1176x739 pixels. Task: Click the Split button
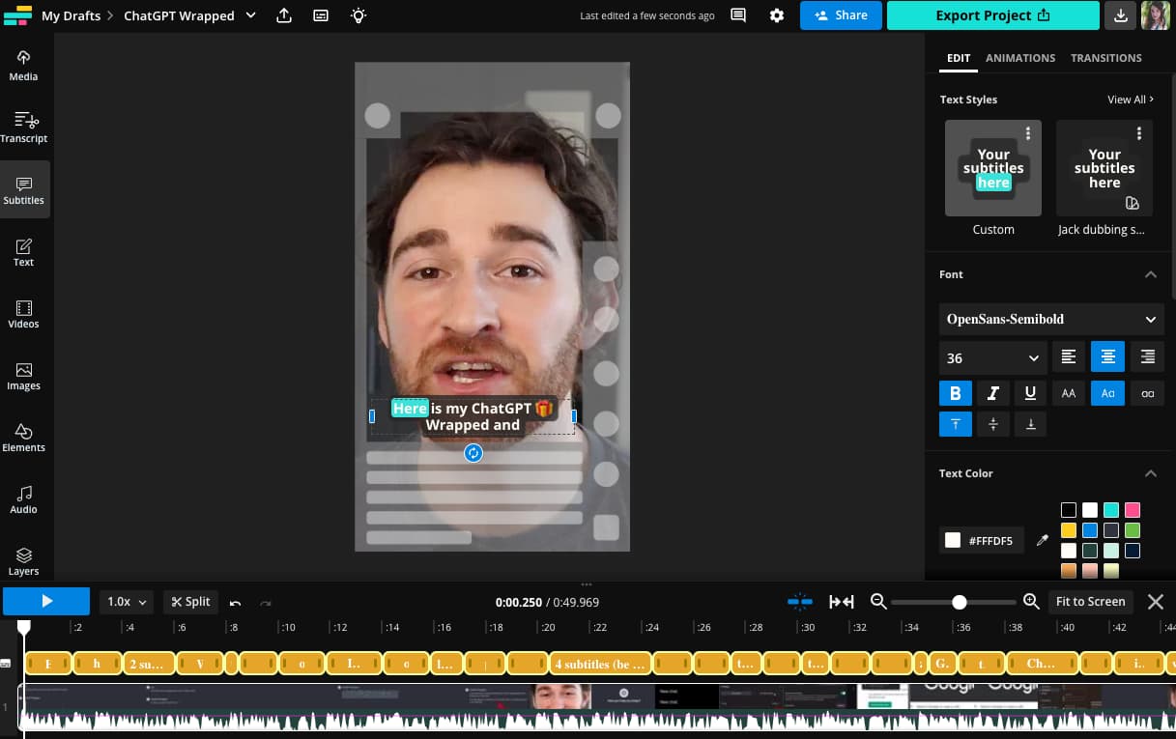tap(190, 602)
